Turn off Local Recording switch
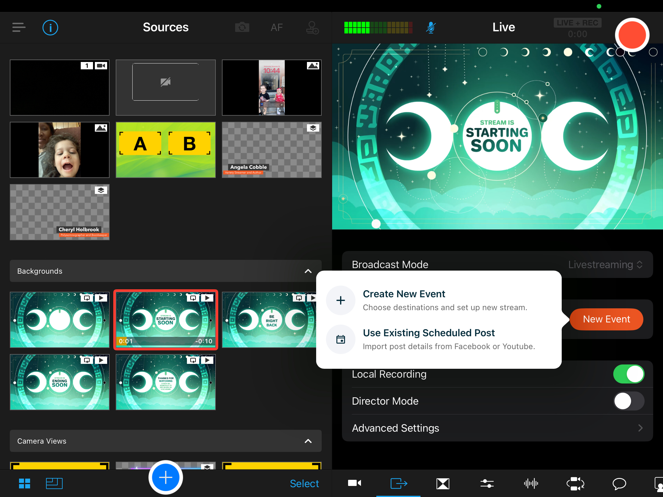The width and height of the screenshot is (663, 497). click(x=628, y=374)
